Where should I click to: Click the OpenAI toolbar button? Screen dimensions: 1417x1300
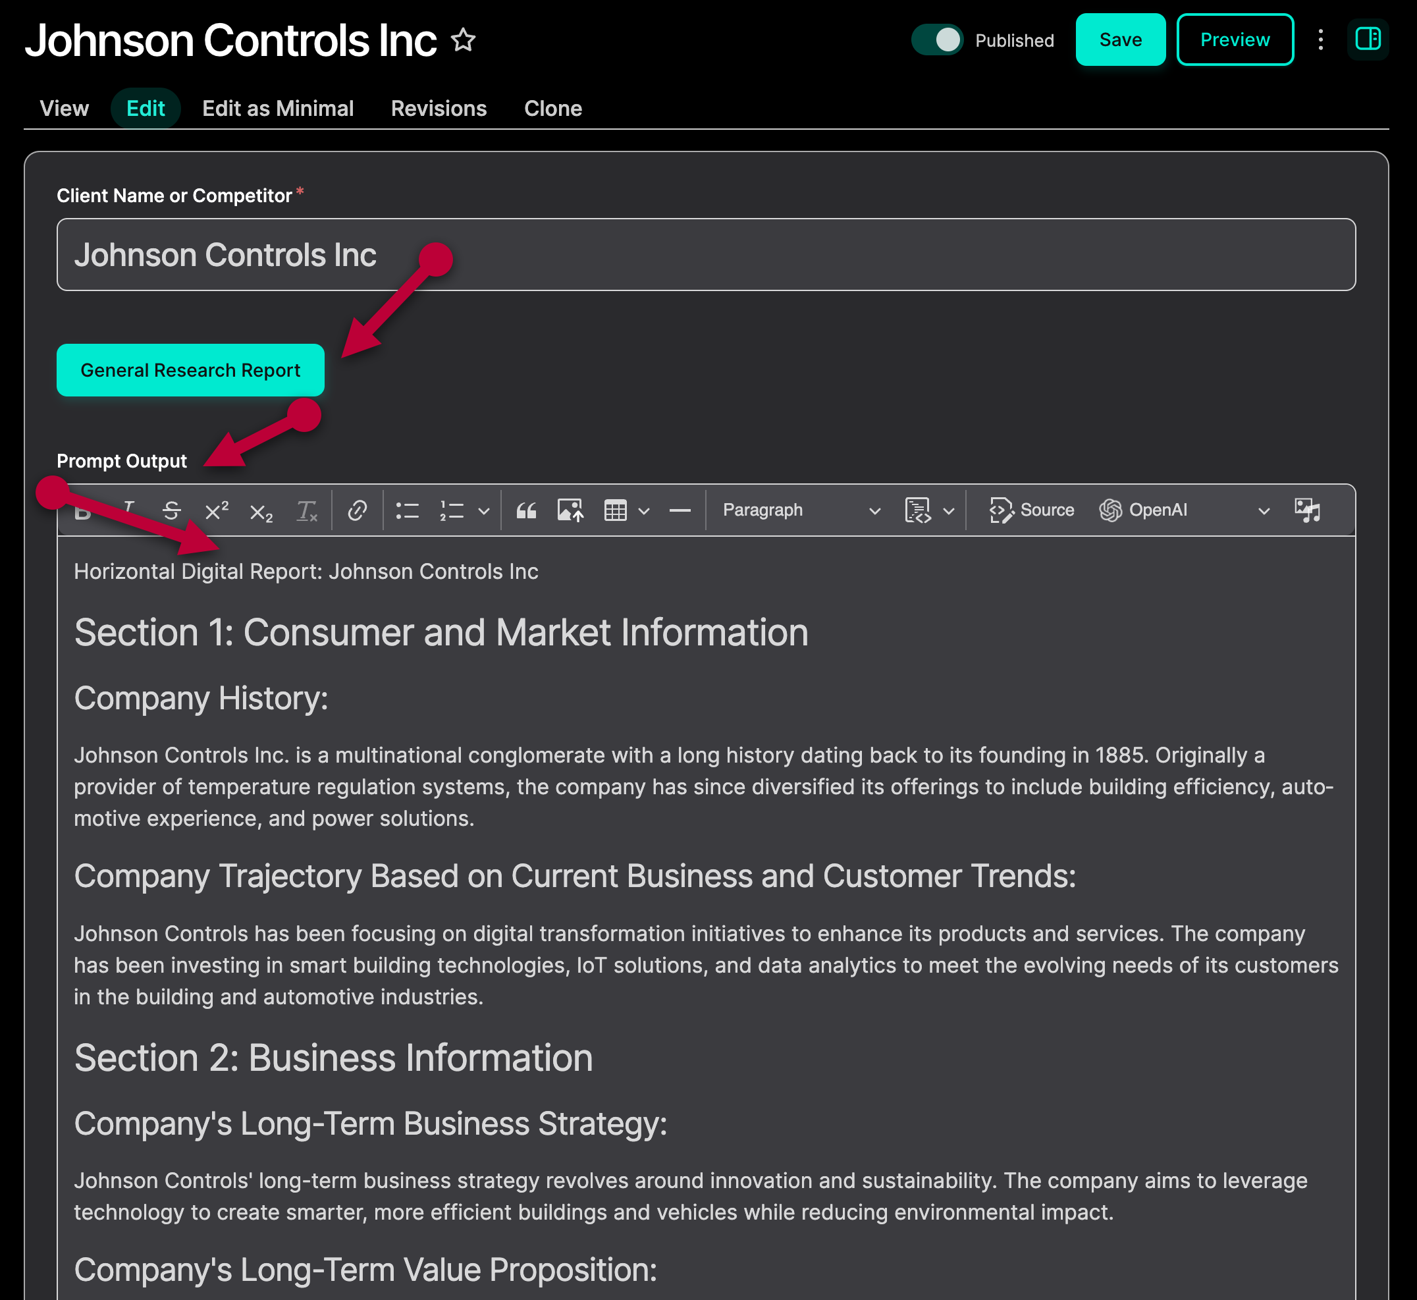coord(1144,510)
